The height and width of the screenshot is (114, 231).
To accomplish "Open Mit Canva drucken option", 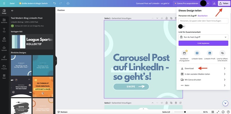I will (203, 80).
